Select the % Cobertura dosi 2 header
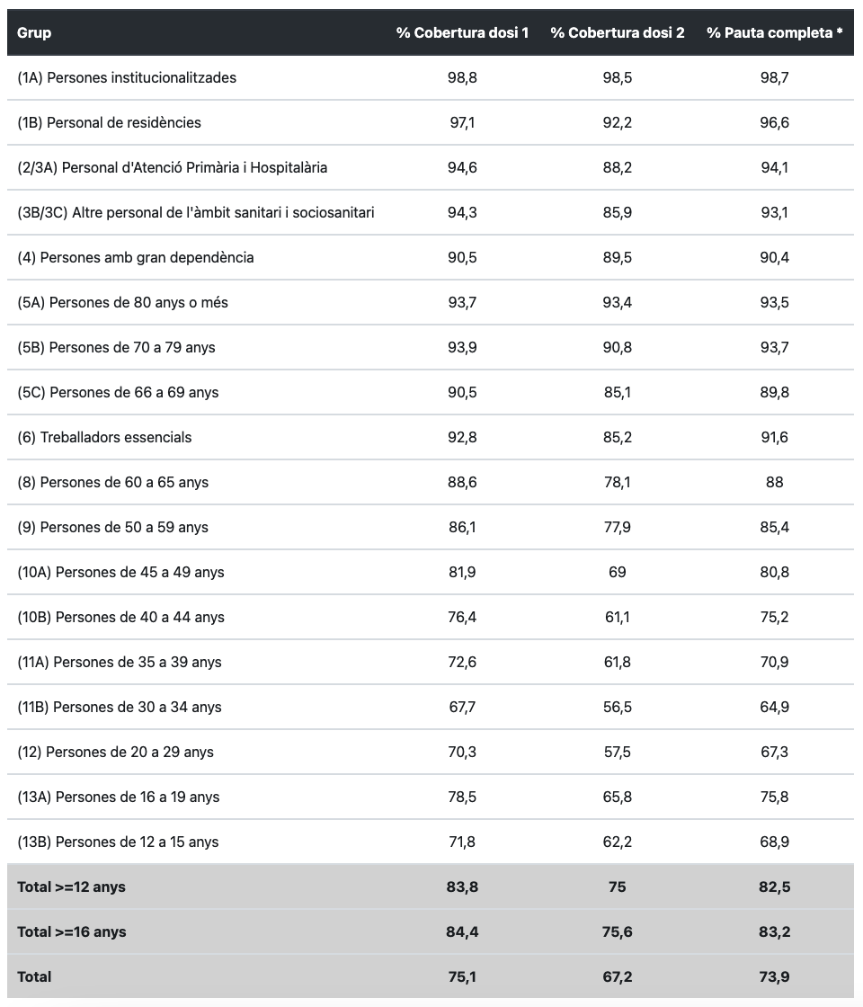The height and width of the screenshot is (1007, 863). [x=617, y=32]
